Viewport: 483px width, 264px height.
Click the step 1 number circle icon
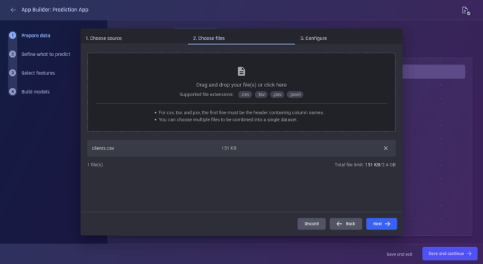(13, 35)
